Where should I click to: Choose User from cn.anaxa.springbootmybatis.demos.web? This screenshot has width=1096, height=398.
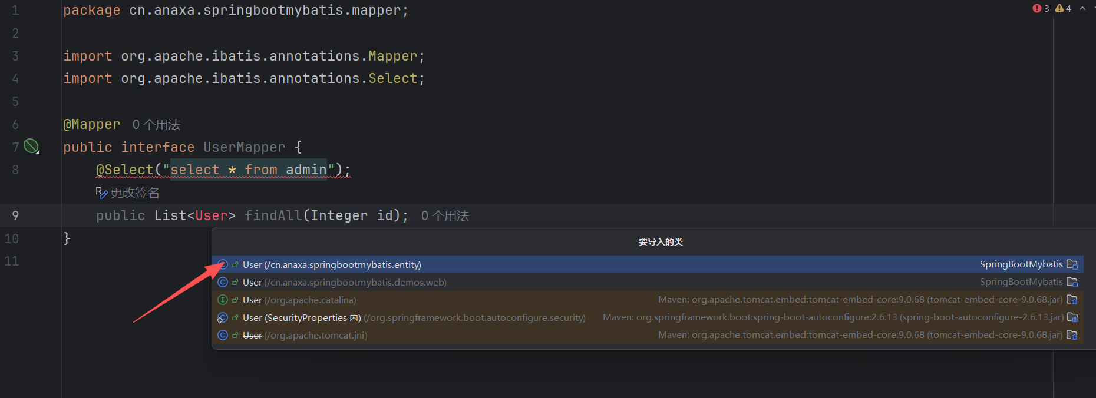click(344, 283)
